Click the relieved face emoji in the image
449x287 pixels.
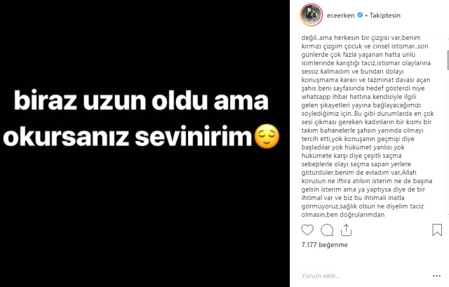click(x=267, y=137)
